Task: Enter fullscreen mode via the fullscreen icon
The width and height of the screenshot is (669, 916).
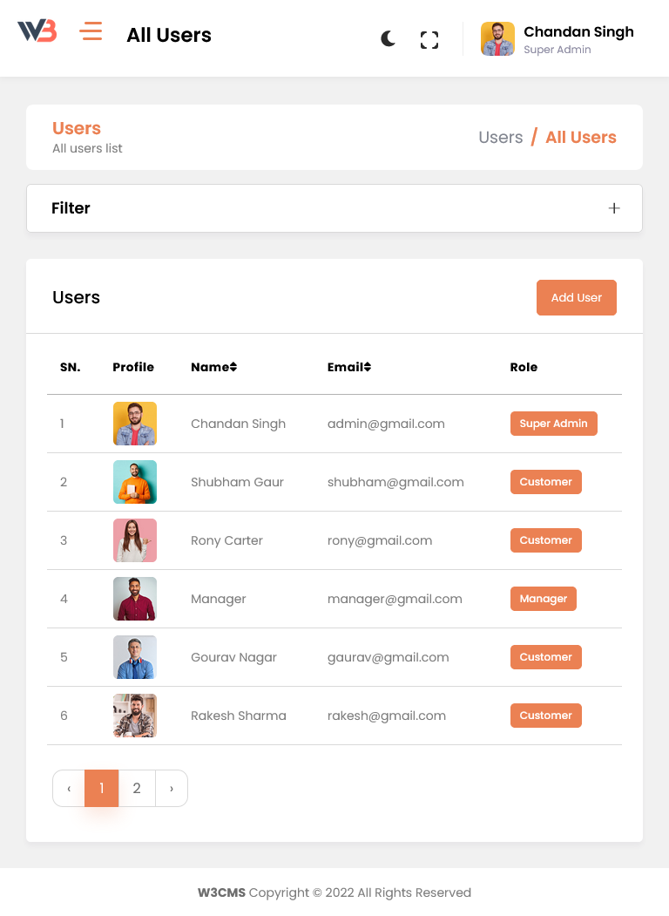Action: point(429,39)
